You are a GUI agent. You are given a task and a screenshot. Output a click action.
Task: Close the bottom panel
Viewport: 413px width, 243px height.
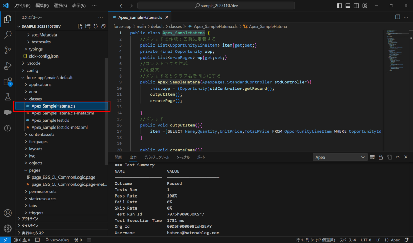point(406,157)
